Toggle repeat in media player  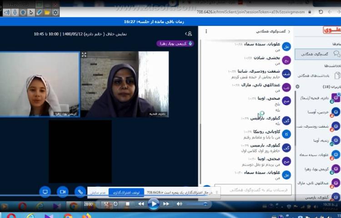pos(115,203)
